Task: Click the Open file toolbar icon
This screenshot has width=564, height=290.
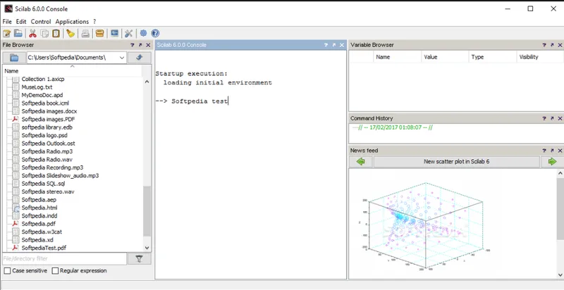Action: [x=18, y=33]
